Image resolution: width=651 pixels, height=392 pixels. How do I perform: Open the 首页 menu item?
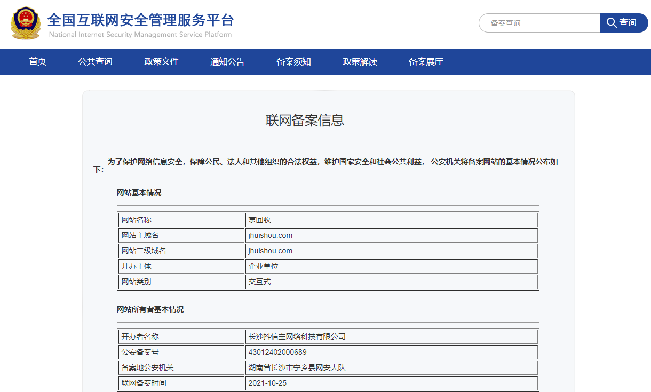pyautogui.click(x=37, y=62)
